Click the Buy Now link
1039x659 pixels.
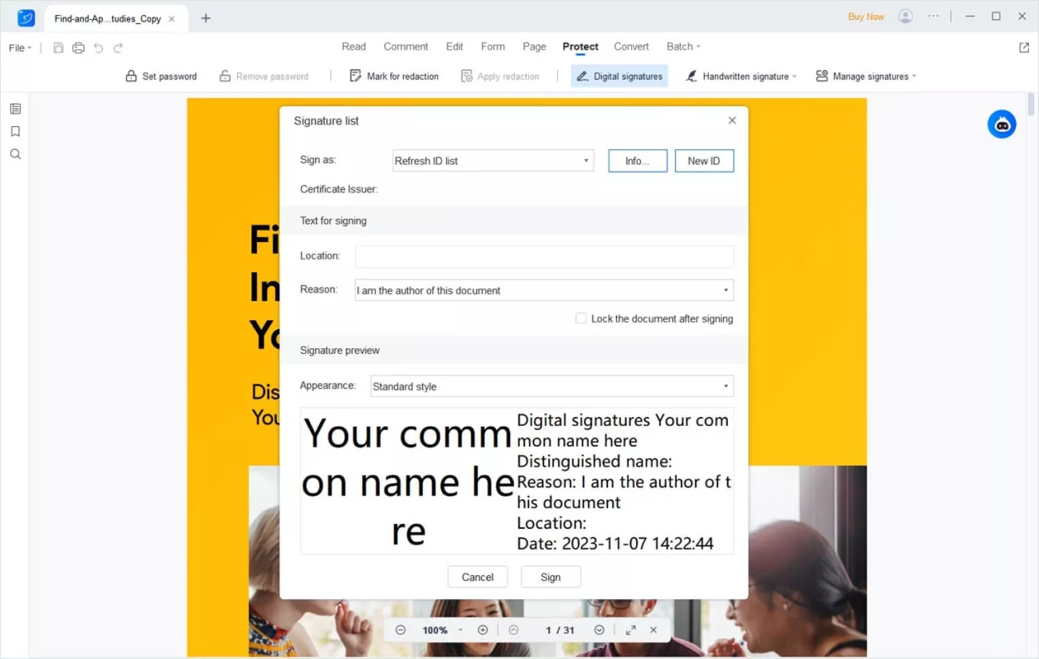[865, 16]
